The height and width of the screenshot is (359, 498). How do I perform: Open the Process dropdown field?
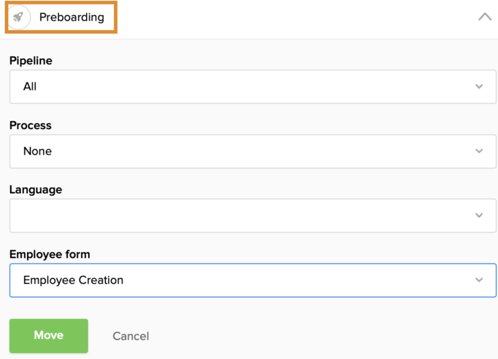[253, 151]
